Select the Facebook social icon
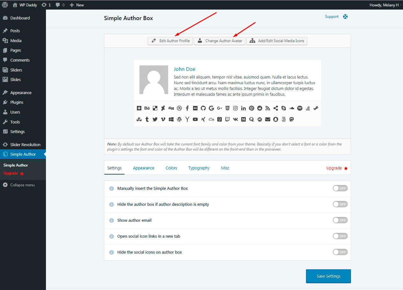403x290 pixels. (x=187, y=108)
